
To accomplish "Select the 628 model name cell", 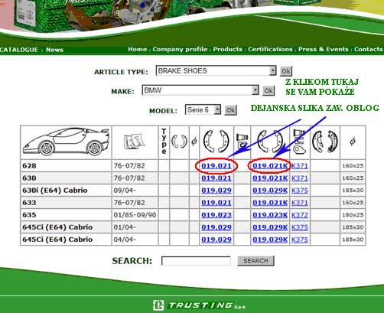I will coord(66,166).
